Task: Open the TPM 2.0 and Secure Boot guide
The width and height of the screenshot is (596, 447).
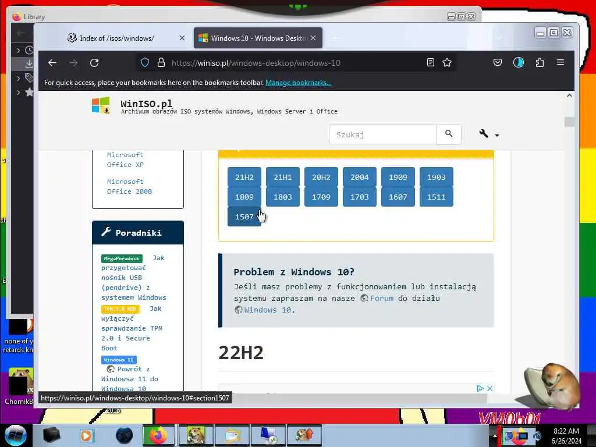Action: 132,328
